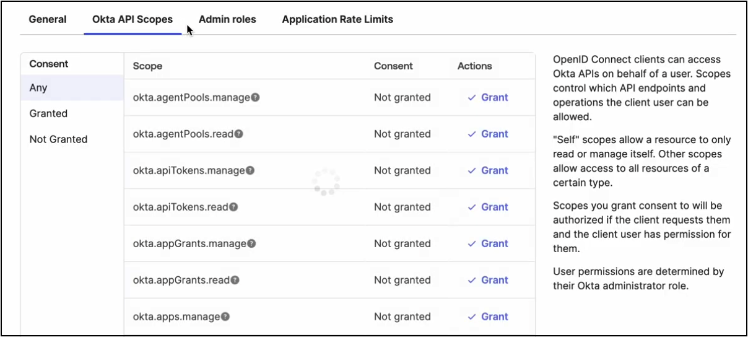The width and height of the screenshot is (748, 337).
Task: Grant the okta.agentPools.manage scope
Action: point(488,97)
